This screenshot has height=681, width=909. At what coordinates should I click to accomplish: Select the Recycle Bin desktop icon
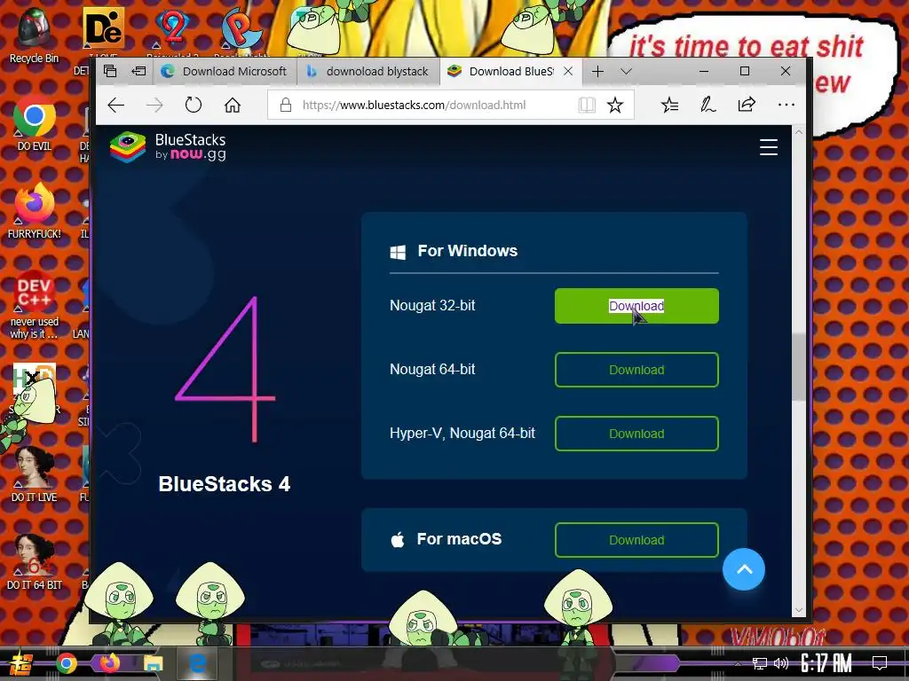(x=34, y=35)
